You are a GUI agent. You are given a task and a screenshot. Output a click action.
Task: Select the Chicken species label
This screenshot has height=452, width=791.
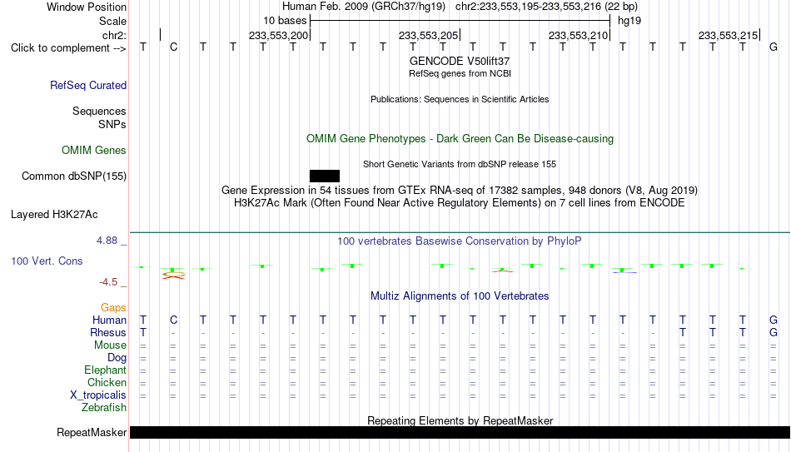(x=107, y=382)
